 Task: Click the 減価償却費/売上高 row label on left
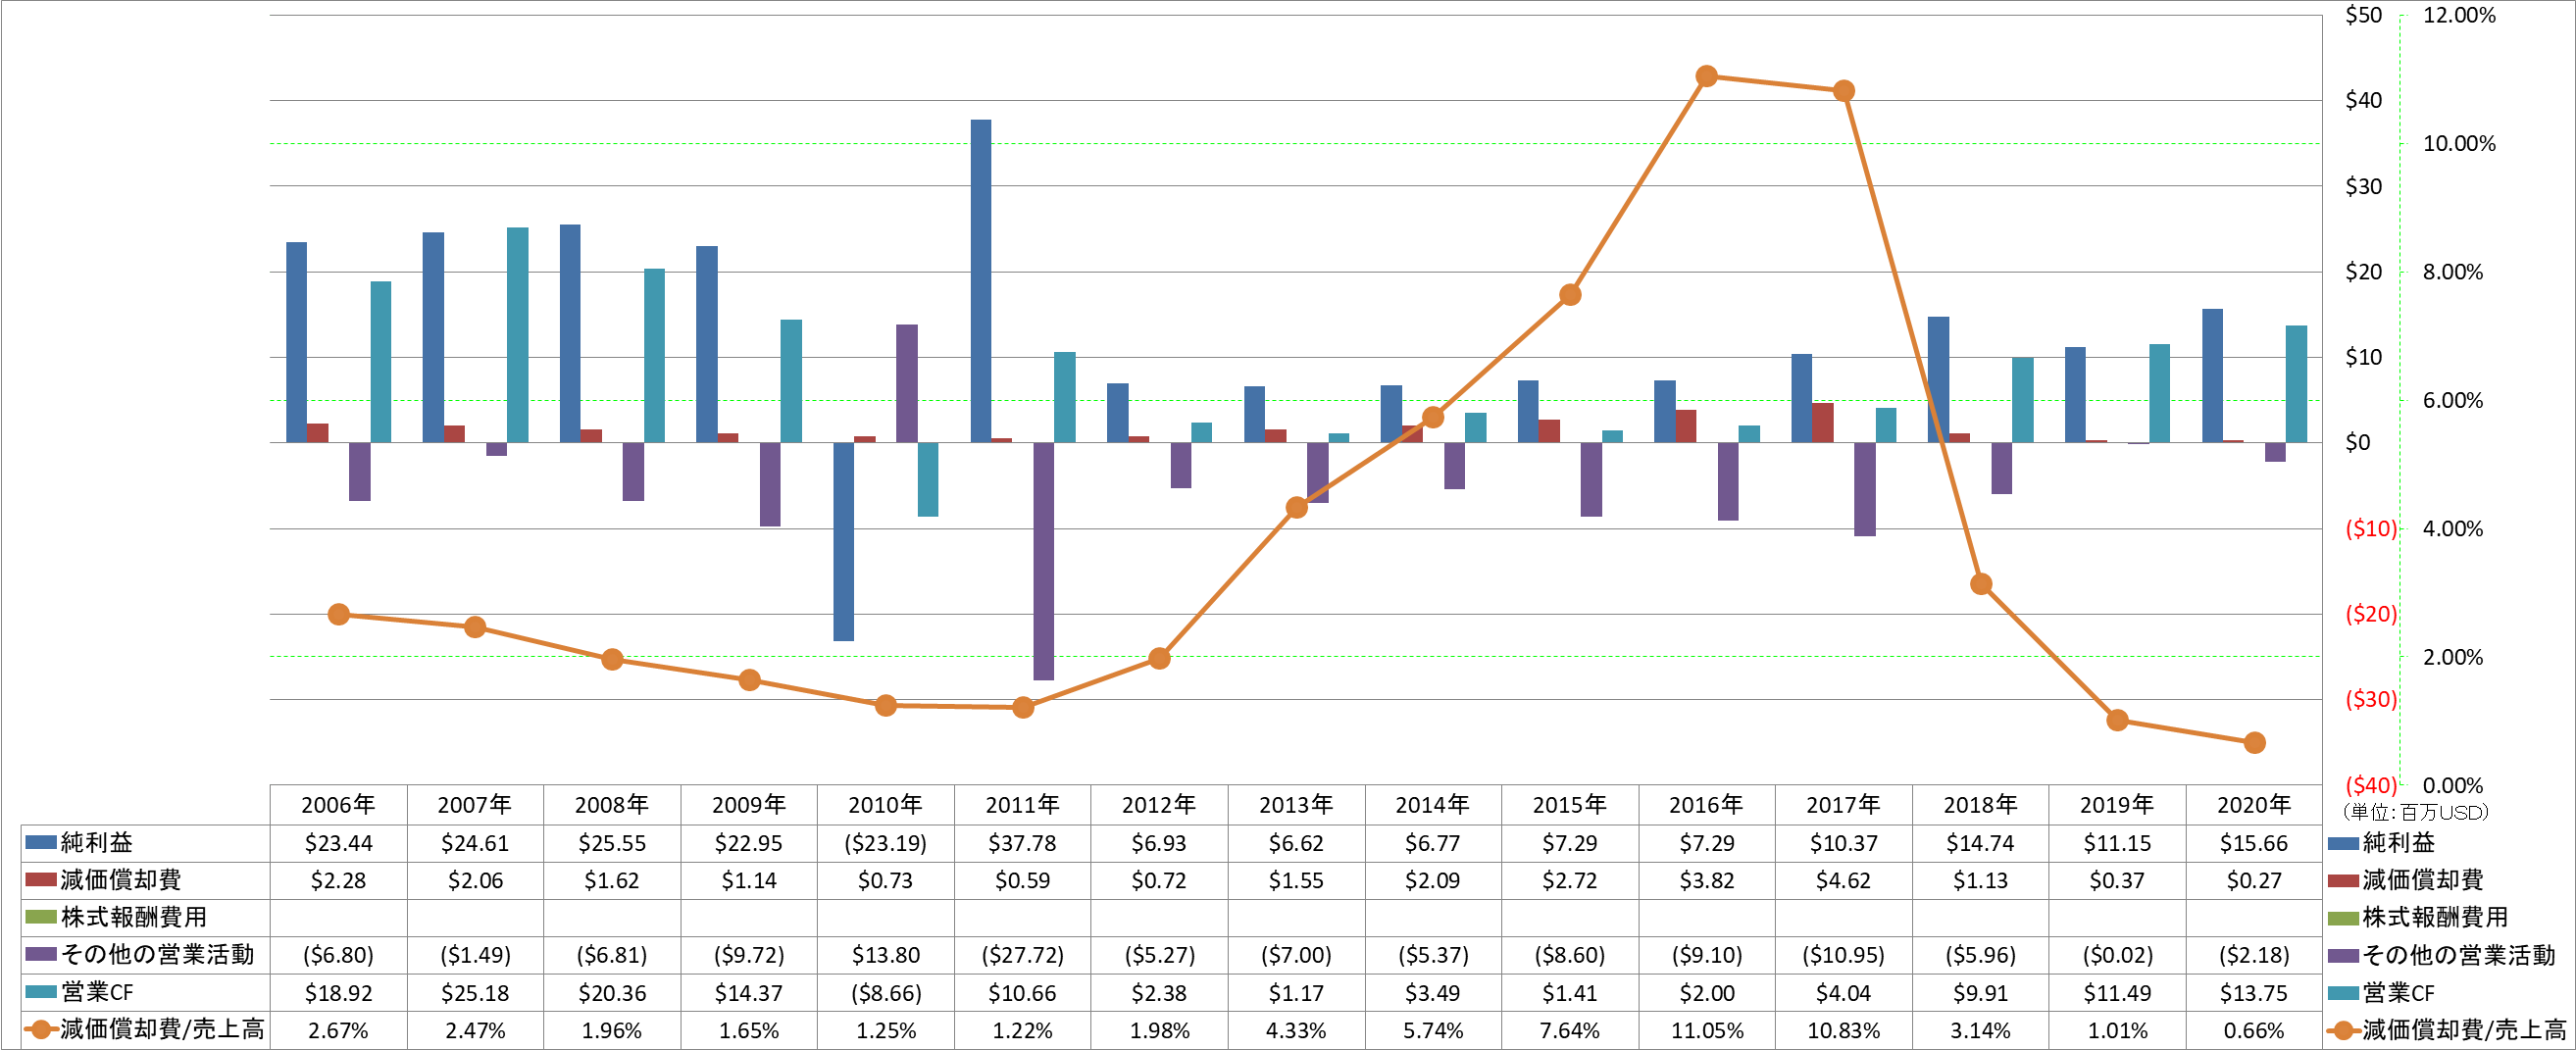tap(162, 1029)
